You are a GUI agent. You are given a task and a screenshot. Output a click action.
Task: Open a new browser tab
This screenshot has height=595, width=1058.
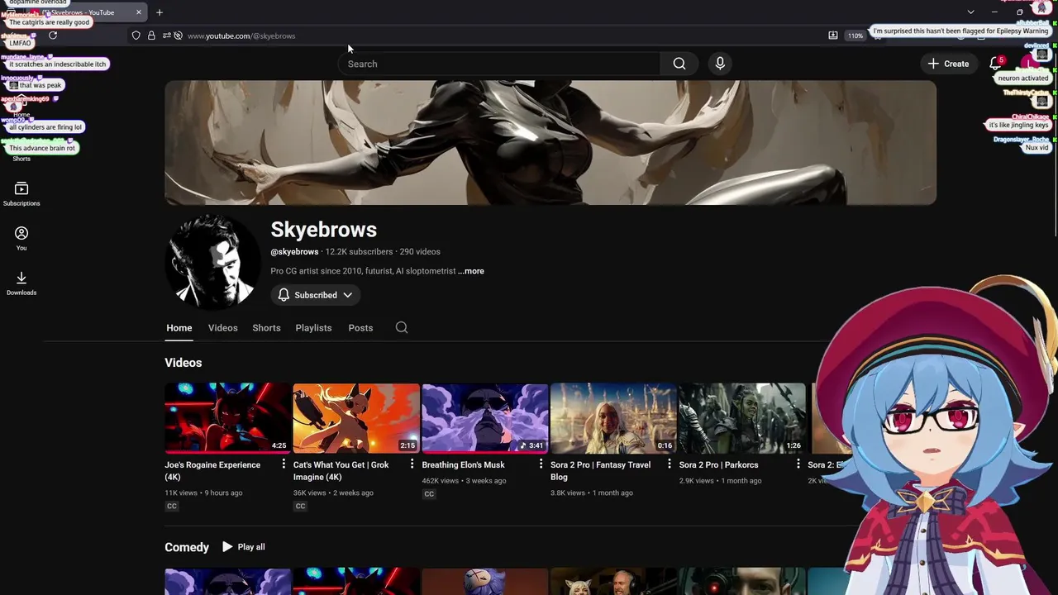pos(160,12)
